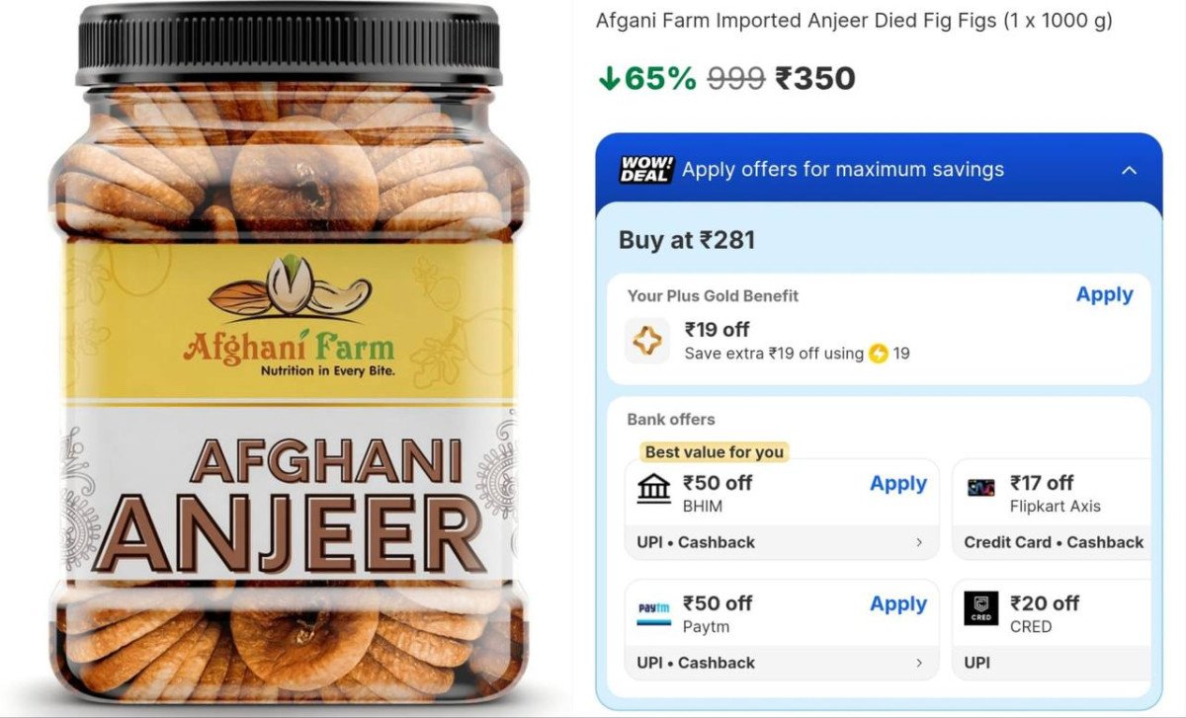The width and height of the screenshot is (1186, 718).
Task: Expand the Paytm UPI Cashback offer details
Action: [919, 663]
